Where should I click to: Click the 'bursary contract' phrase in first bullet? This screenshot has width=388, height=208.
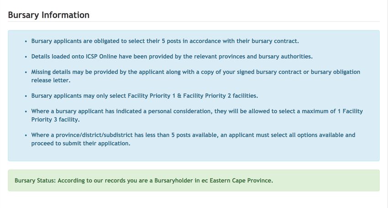tap(275, 41)
